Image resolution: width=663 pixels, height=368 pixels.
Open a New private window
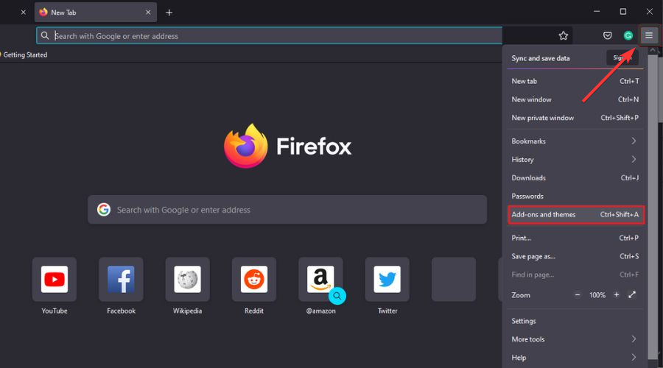[575, 118]
